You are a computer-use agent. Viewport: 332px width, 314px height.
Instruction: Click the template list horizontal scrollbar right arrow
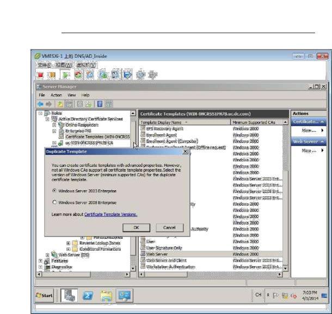(280, 274)
